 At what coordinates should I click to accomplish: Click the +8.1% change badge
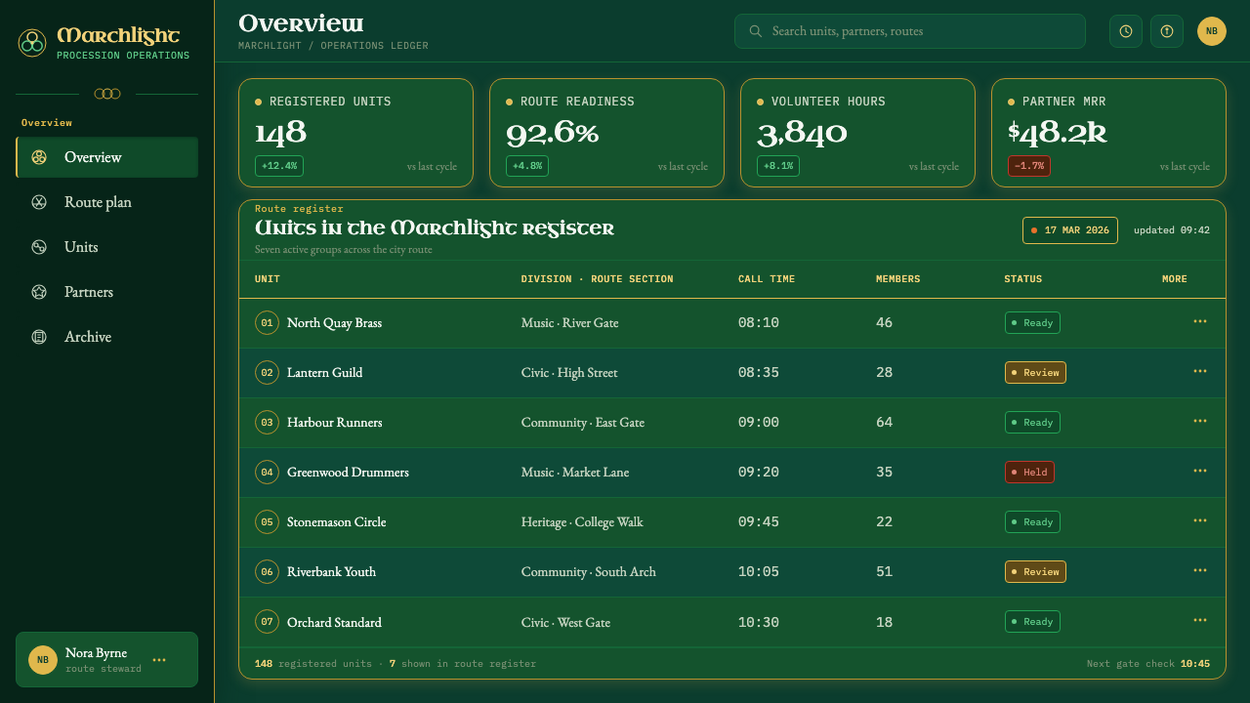[778, 166]
